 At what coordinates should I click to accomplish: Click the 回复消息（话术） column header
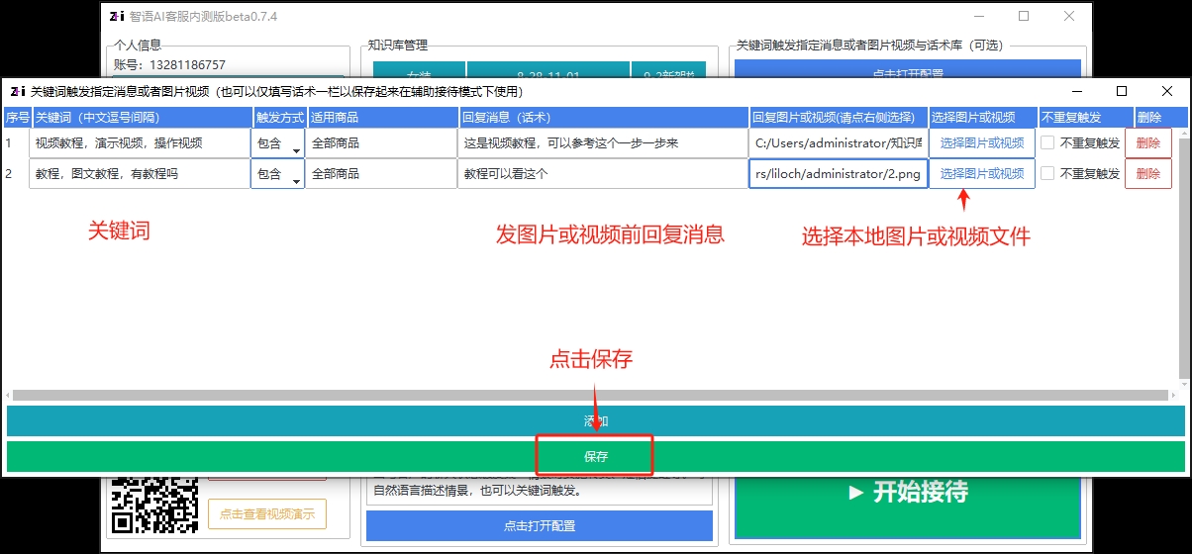603,118
